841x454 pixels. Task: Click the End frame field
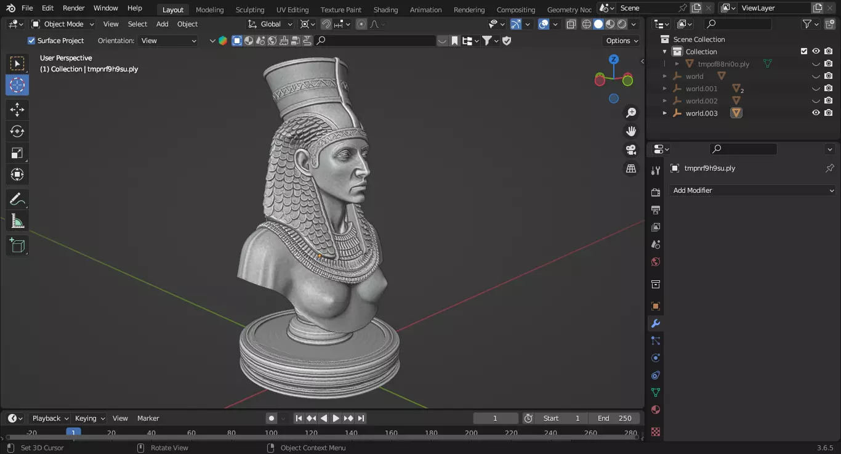[614, 418]
